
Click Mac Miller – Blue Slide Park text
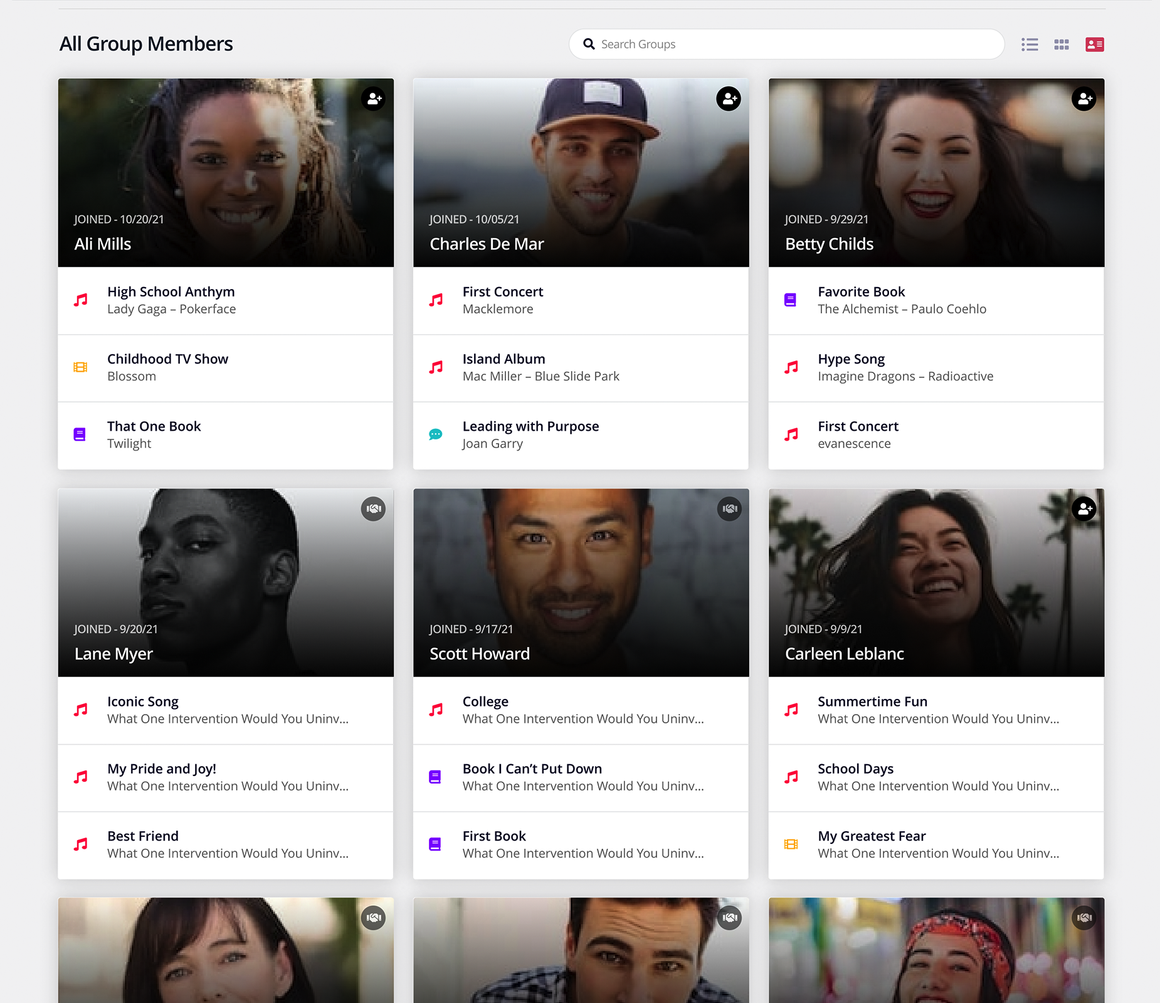(541, 376)
